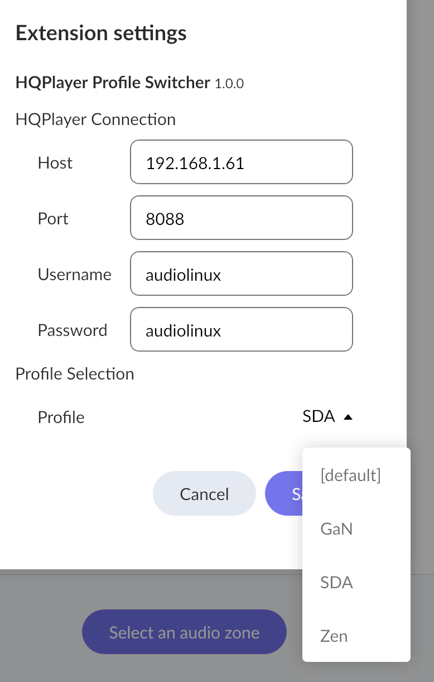Choose the Zen profile option
This screenshot has height=682, width=434.
coord(334,636)
